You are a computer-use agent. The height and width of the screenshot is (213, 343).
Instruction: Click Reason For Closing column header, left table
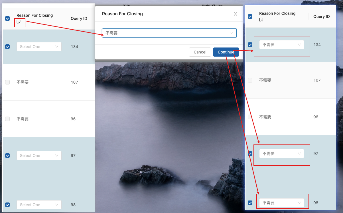pos(35,15)
